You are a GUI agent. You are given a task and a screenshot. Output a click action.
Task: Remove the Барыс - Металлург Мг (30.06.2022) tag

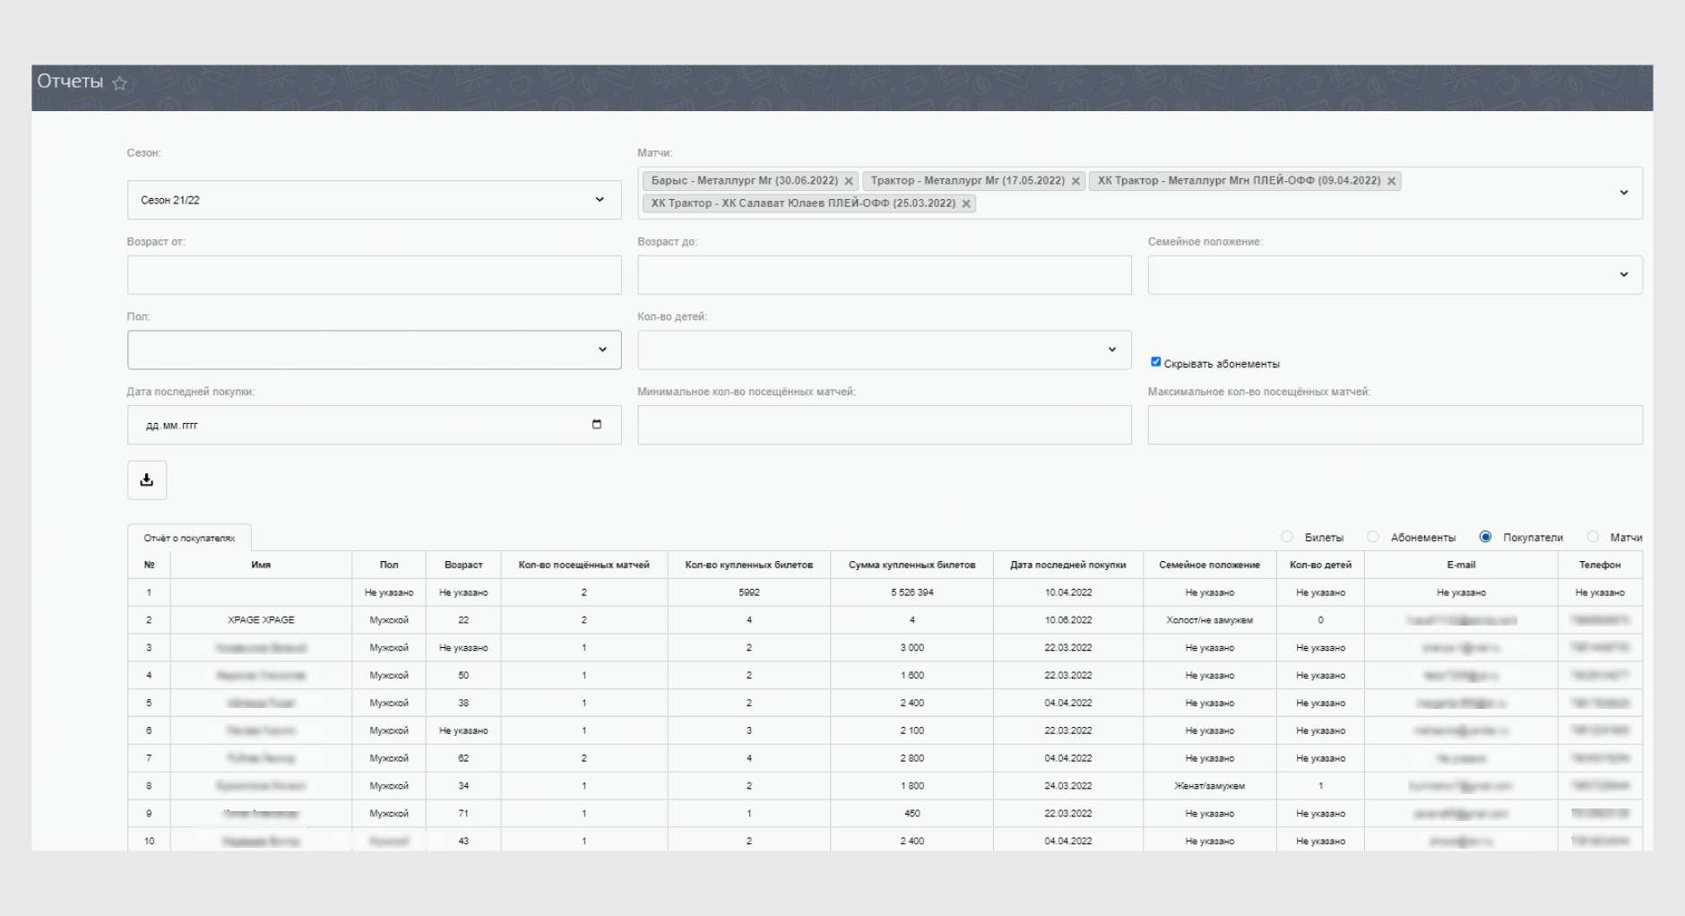(849, 181)
